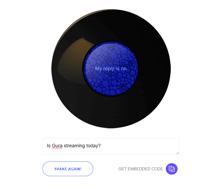Click the Get Embedded Code label
The width and height of the screenshot is (224, 190).
point(141,169)
